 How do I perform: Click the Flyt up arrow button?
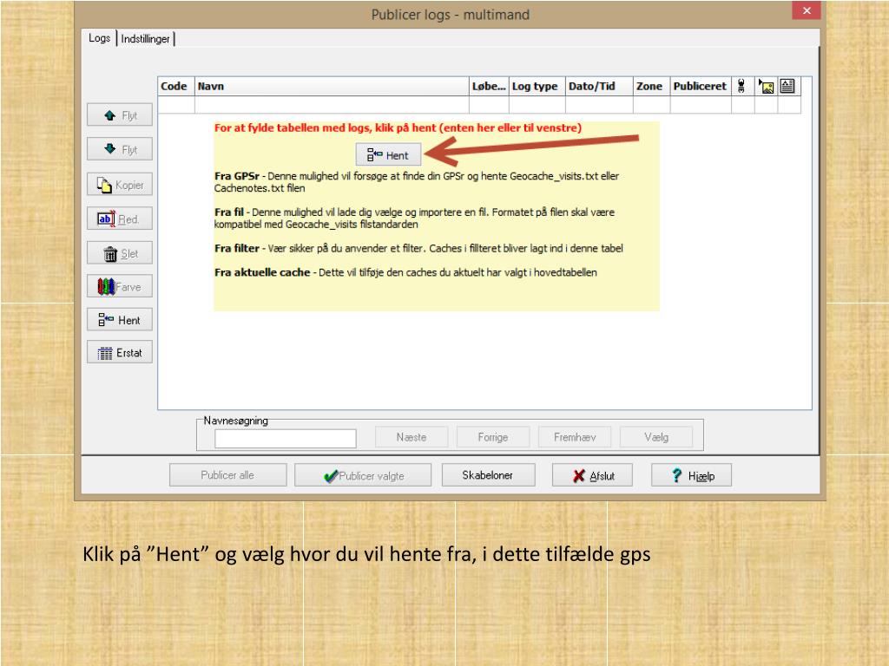click(120, 115)
